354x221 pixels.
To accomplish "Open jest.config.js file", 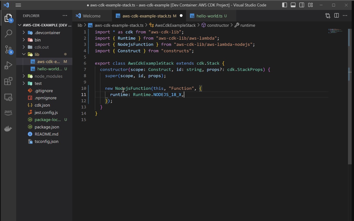I will (x=44, y=113).
